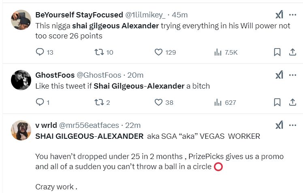Bookmark the GhostFoos tweet
Image resolution: width=303 pixels, height=193 pixels.
(277, 102)
